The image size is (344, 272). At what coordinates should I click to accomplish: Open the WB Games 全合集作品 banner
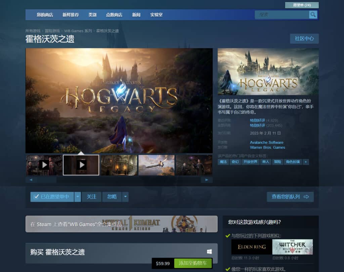pyautogui.click(x=122, y=224)
